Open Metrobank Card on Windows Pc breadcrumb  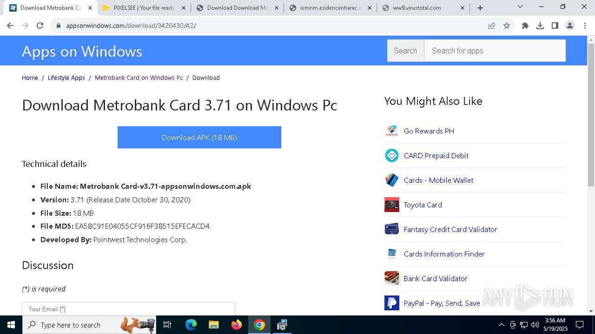139,77
